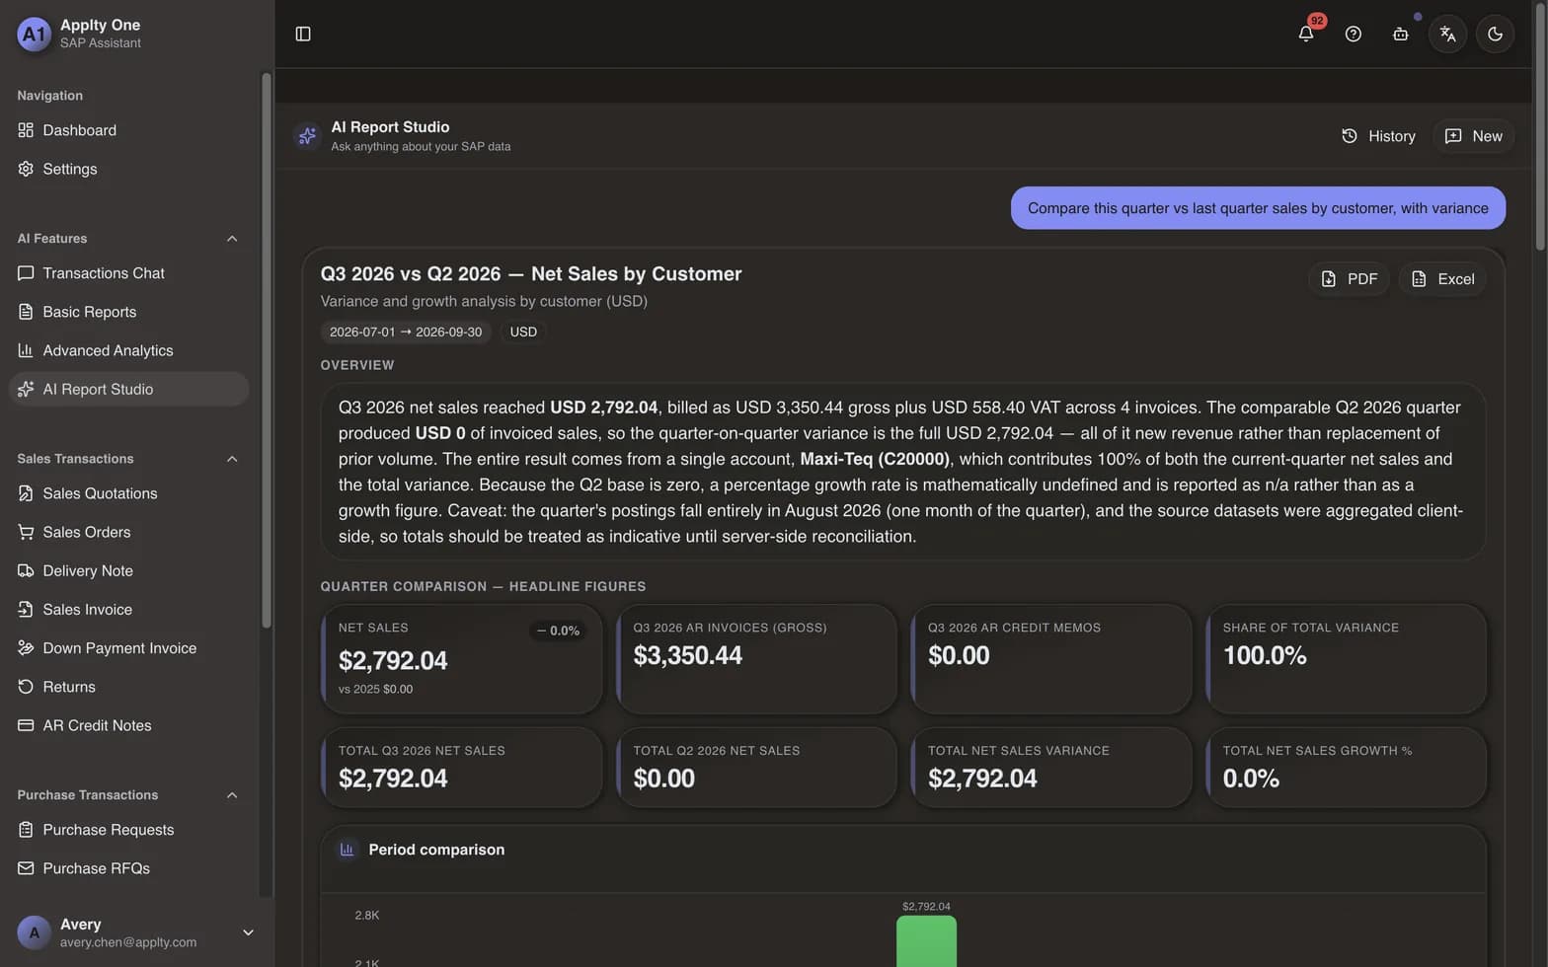Click the Sales Quotations icon
Viewport: 1548px width, 967px height.
26,493
